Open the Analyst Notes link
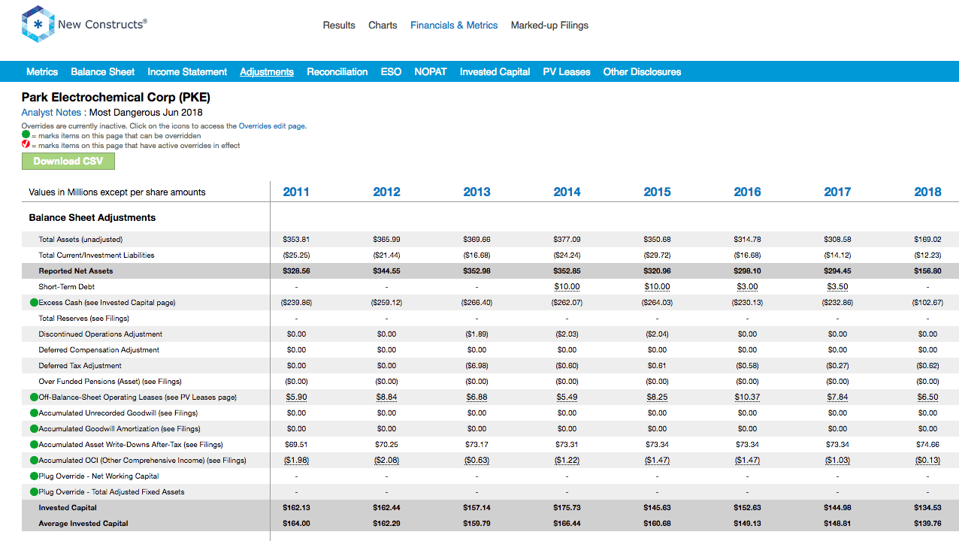Screen dimensions: 959x541 pos(51,112)
